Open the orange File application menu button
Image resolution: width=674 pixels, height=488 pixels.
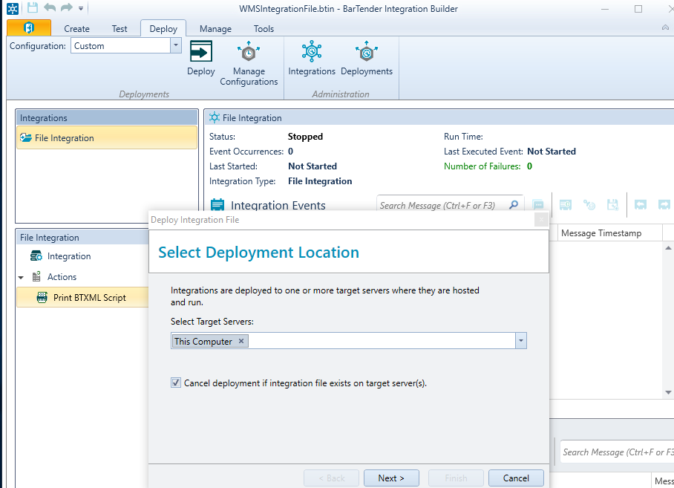[x=29, y=28]
